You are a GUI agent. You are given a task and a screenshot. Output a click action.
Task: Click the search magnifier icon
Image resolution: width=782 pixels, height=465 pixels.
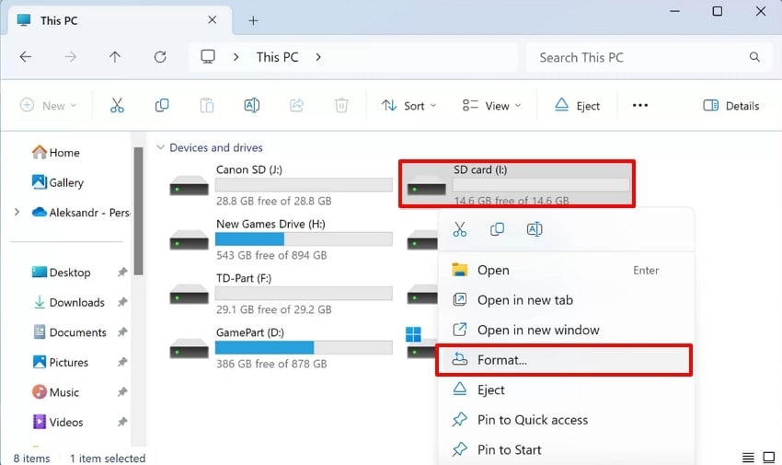[754, 57]
